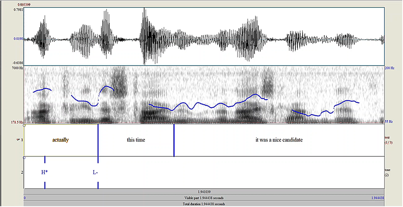This screenshot has width=403, height=207.
Task: Click the "it was a nice candidate" interval
Action: (279, 140)
